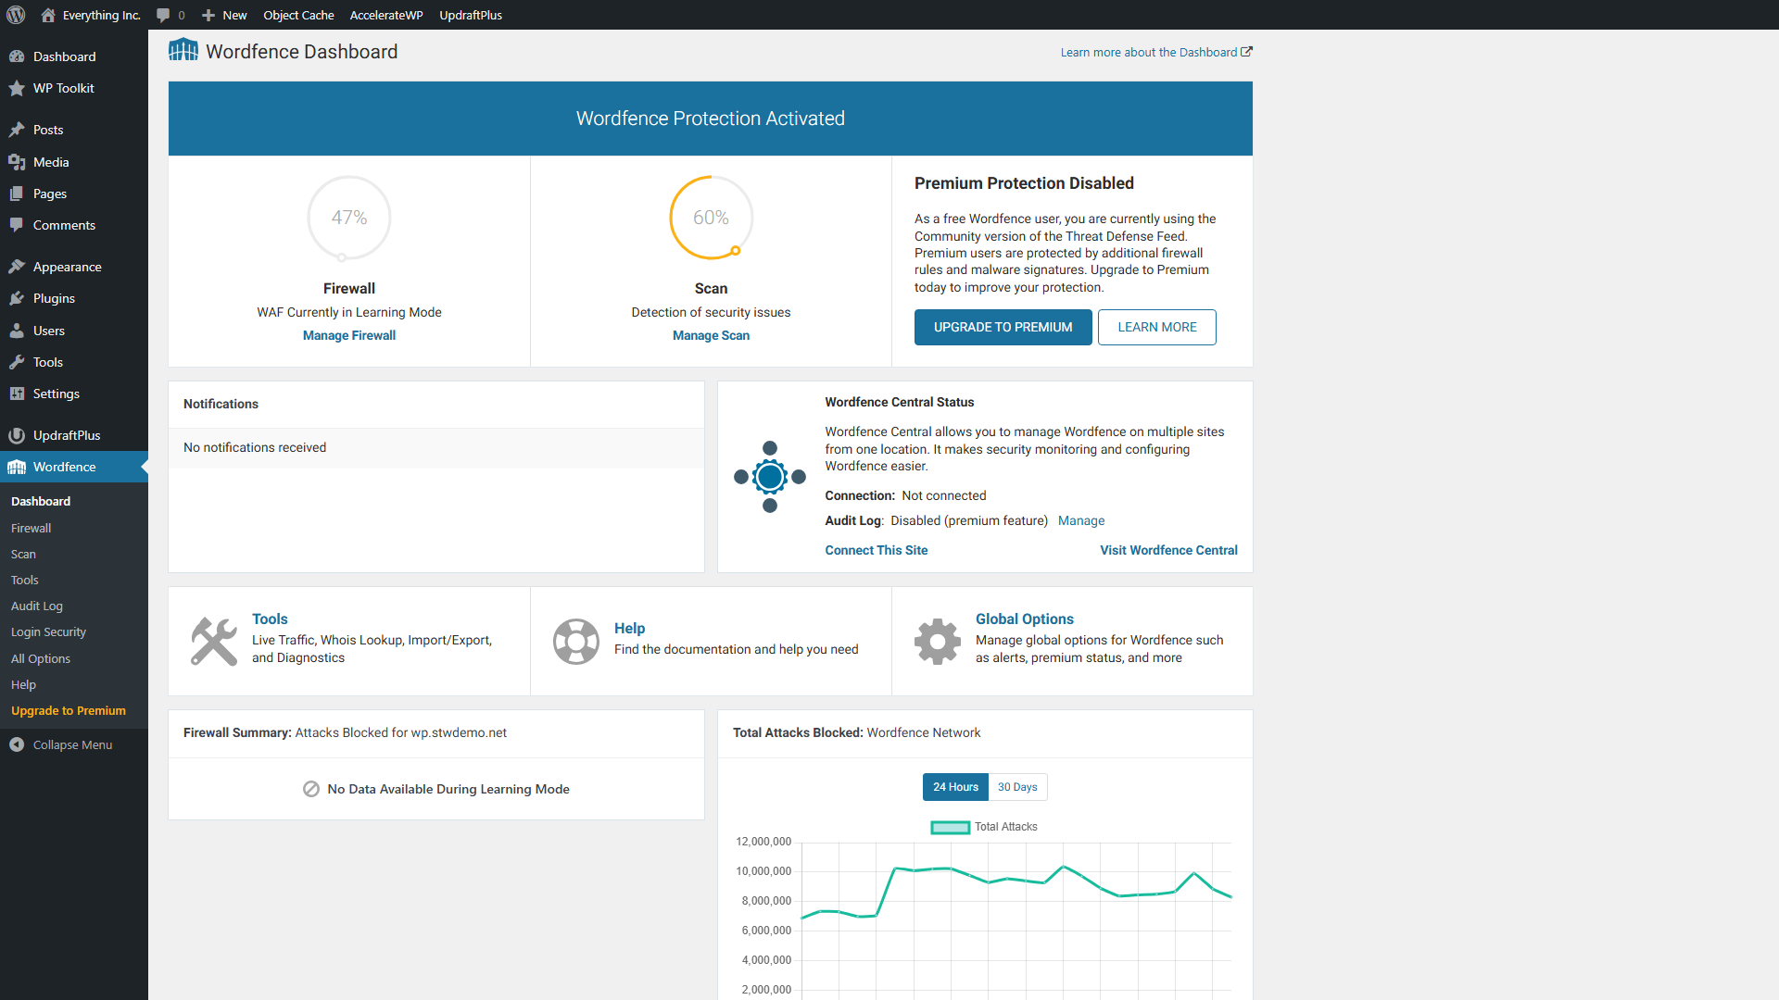Click the Dashboard gauge icon in sidebar
Image resolution: width=1779 pixels, height=1000 pixels.
coord(17,56)
